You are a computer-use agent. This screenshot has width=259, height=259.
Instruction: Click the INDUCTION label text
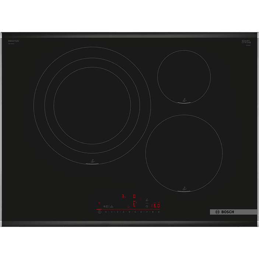tap(13, 41)
